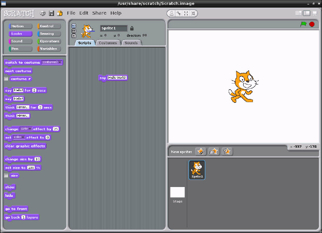Select the Stage thumbnail
Viewport: 322px width, 233px height.
[177, 192]
